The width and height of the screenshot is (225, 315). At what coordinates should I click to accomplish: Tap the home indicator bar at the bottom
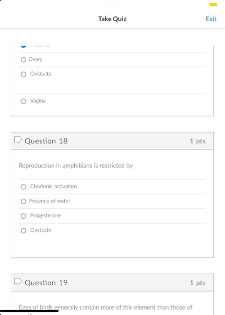tap(29, 311)
